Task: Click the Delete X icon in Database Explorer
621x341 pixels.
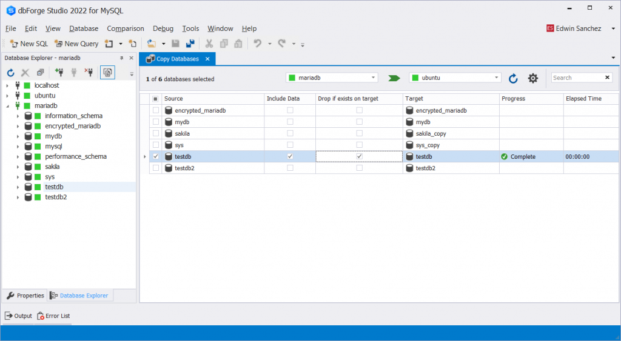Action: point(25,73)
